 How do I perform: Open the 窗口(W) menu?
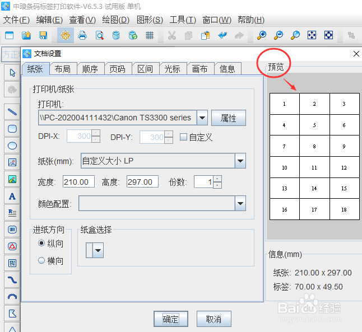[x=217, y=20]
